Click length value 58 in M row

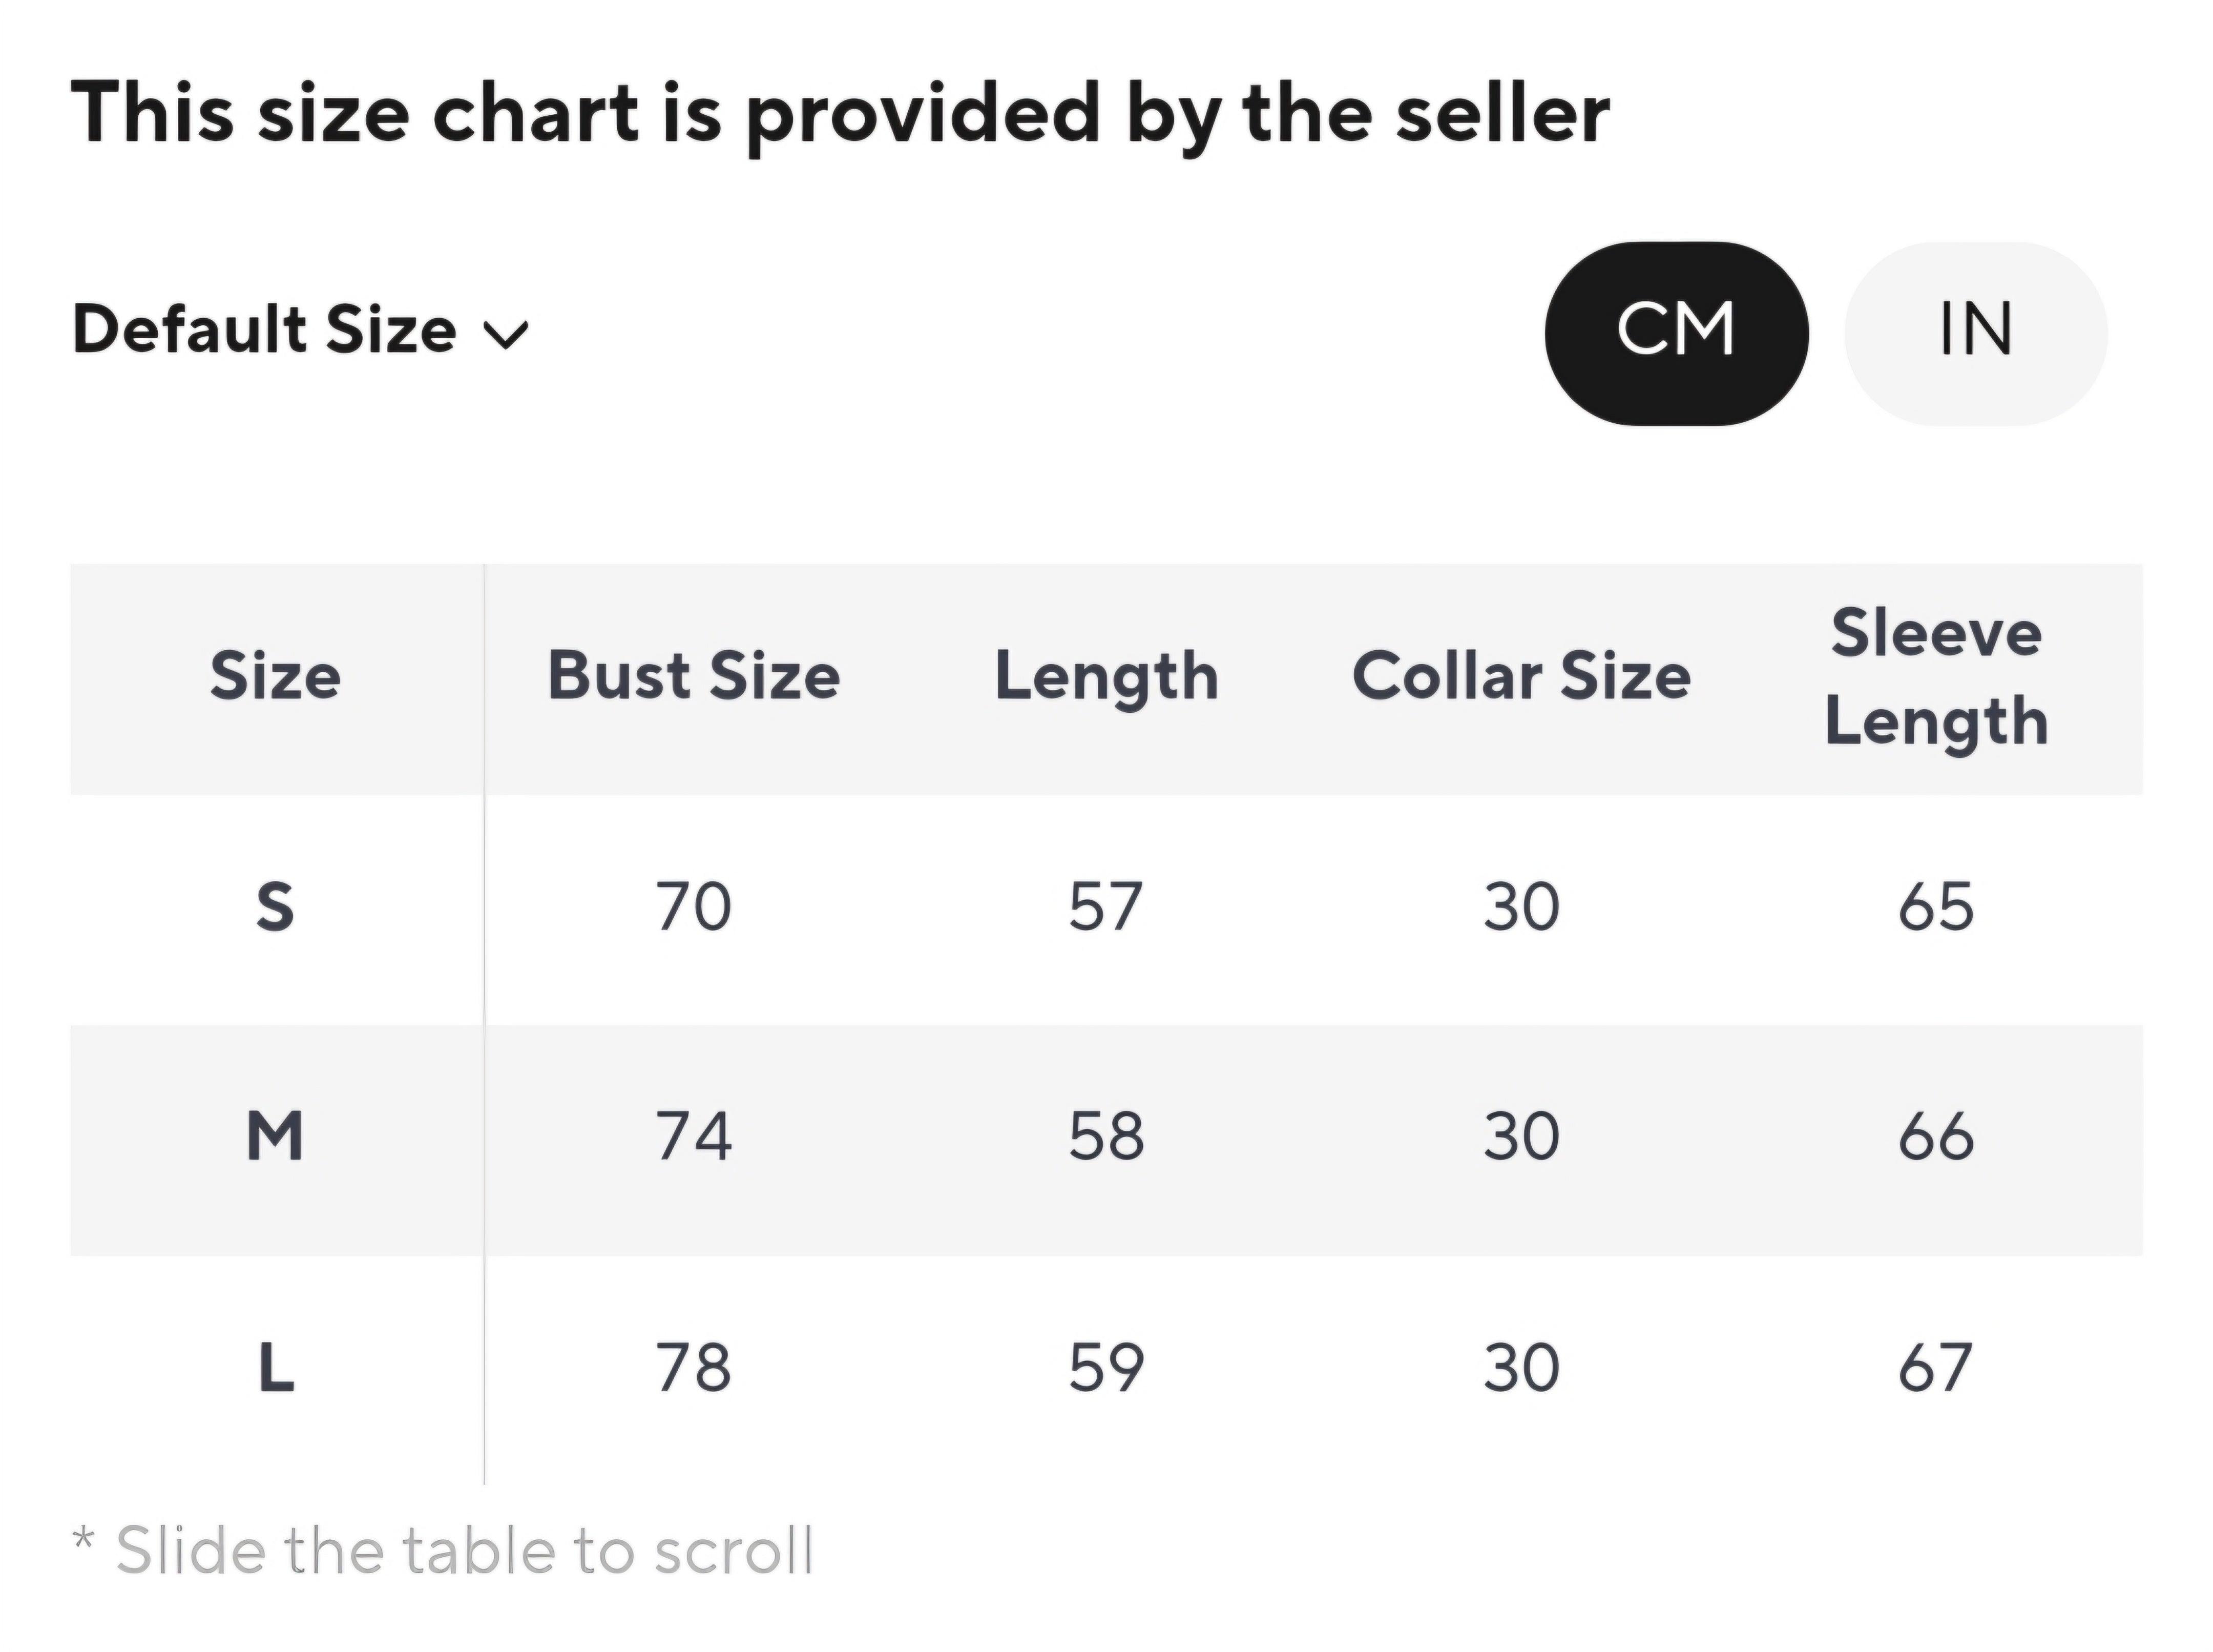click(x=1106, y=1137)
